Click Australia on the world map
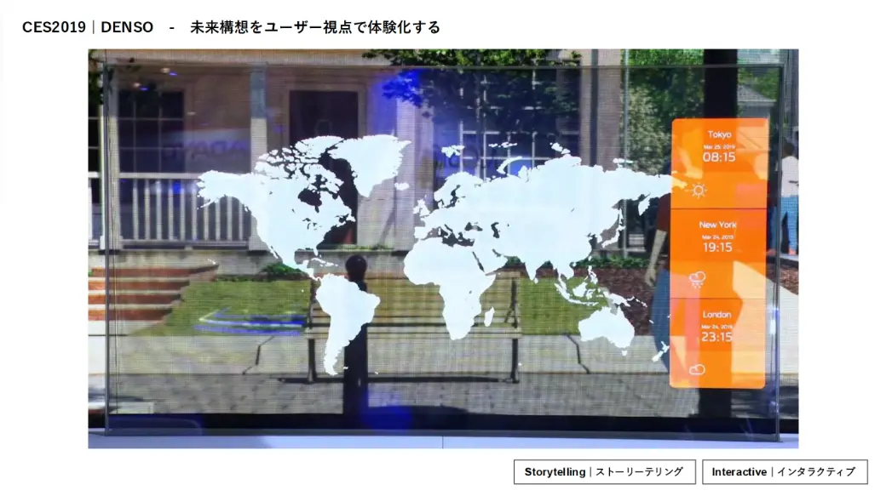 pyautogui.click(x=605, y=328)
